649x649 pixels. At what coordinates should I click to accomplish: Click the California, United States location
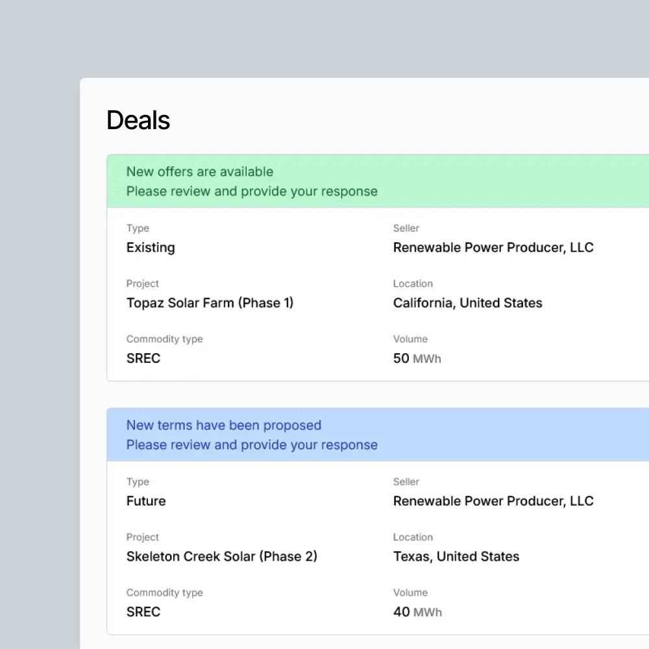(467, 303)
